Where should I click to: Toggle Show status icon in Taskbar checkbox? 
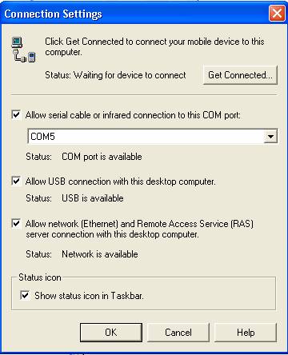pyautogui.click(x=25, y=295)
